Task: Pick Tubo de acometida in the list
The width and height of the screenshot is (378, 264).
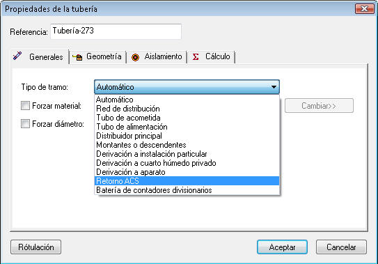Action: click(x=187, y=118)
